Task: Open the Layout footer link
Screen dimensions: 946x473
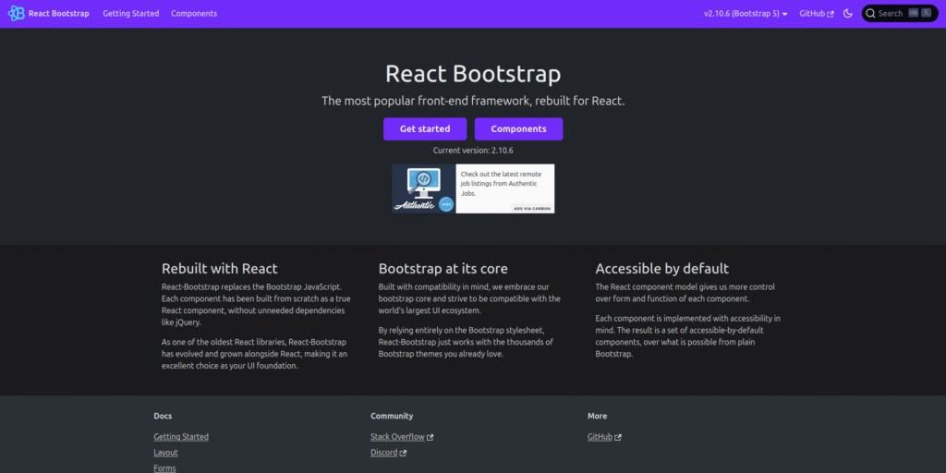Action: [x=166, y=453]
